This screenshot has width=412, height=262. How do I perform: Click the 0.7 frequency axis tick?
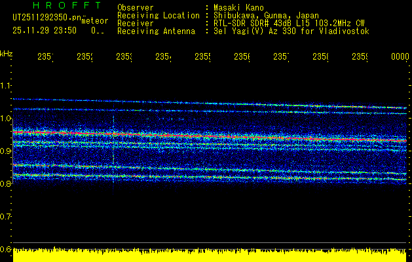click(6, 216)
